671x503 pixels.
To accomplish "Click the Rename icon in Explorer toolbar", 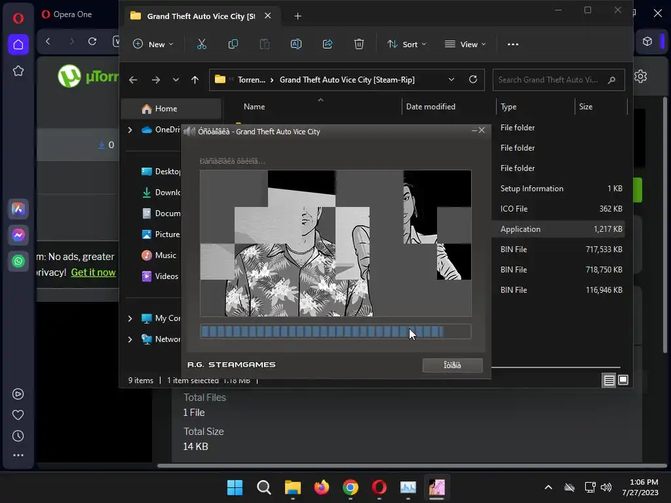I will click(296, 44).
